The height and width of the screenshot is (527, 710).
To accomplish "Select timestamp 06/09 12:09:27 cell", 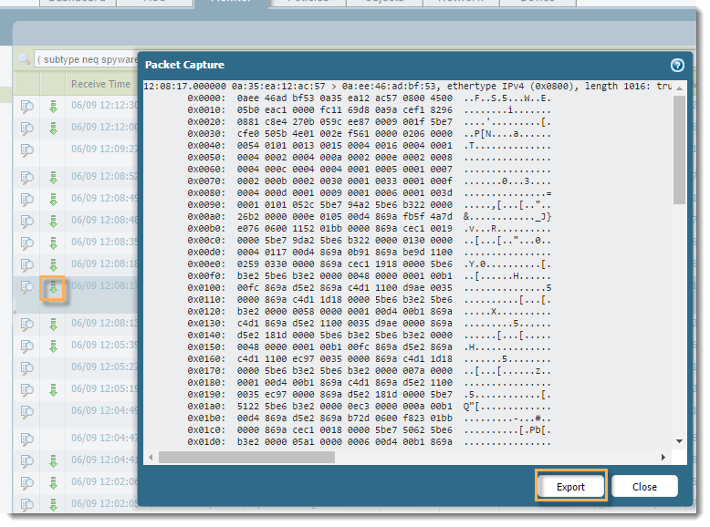I will [x=105, y=149].
